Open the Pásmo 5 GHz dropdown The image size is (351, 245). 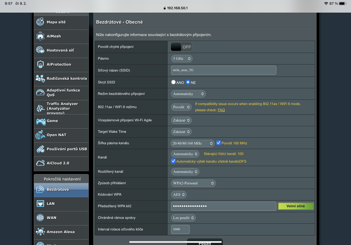[x=182, y=59]
